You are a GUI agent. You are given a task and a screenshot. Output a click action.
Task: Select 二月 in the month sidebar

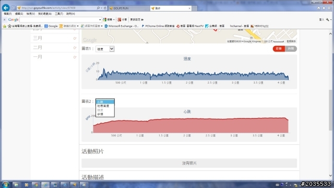pyautogui.click(x=55, y=48)
